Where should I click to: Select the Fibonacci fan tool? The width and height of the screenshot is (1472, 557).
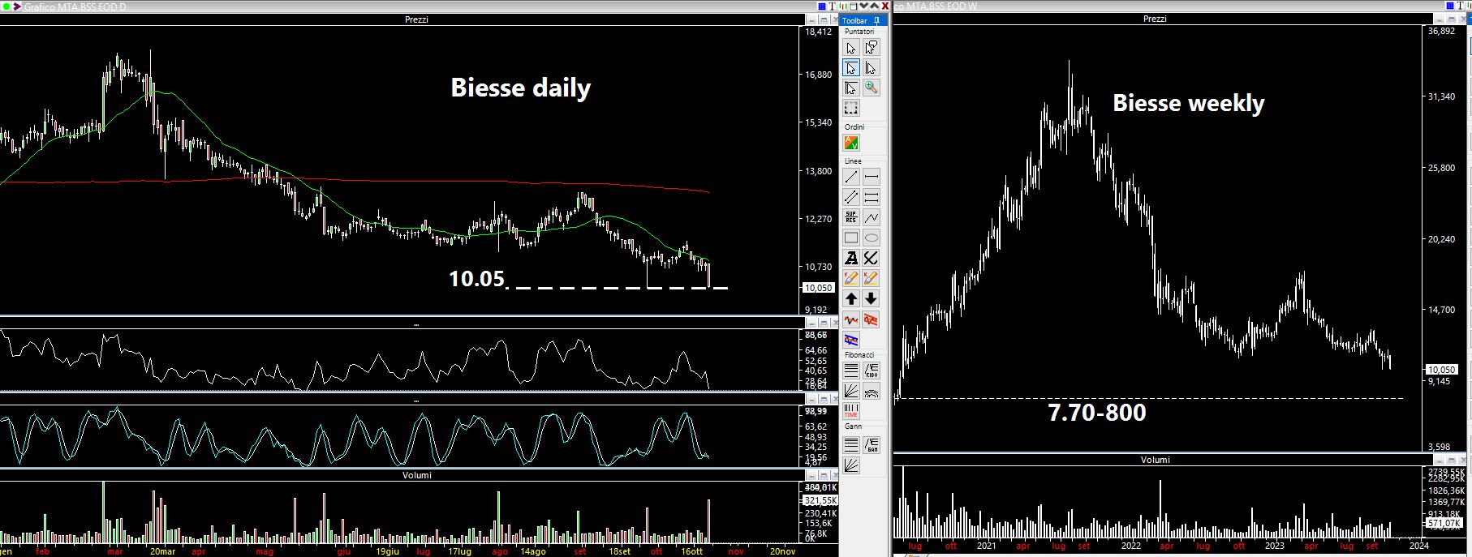click(850, 391)
